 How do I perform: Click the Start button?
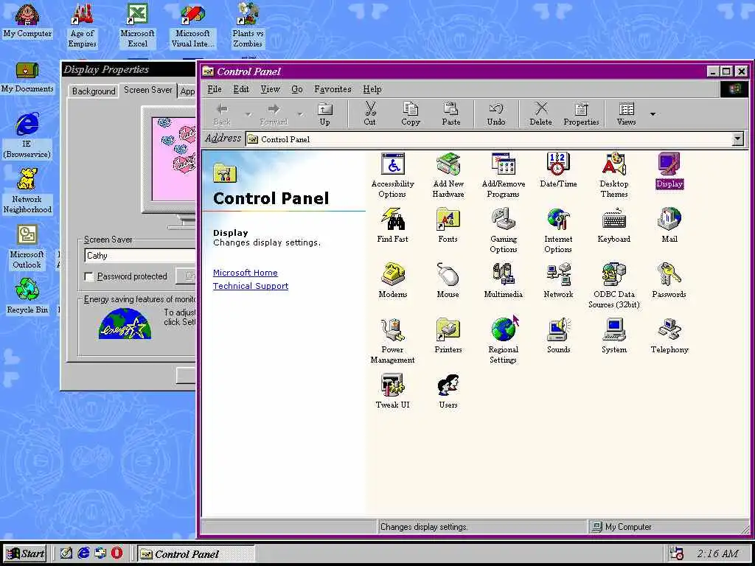[26, 553]
